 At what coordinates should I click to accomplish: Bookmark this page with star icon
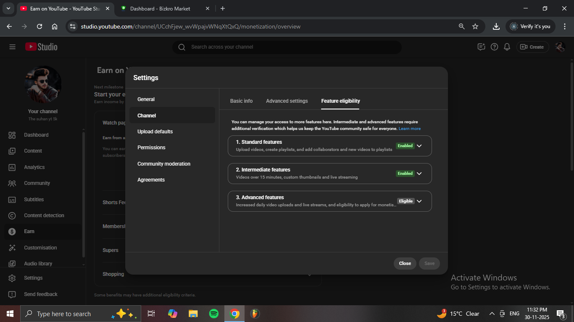click(475, 26)
